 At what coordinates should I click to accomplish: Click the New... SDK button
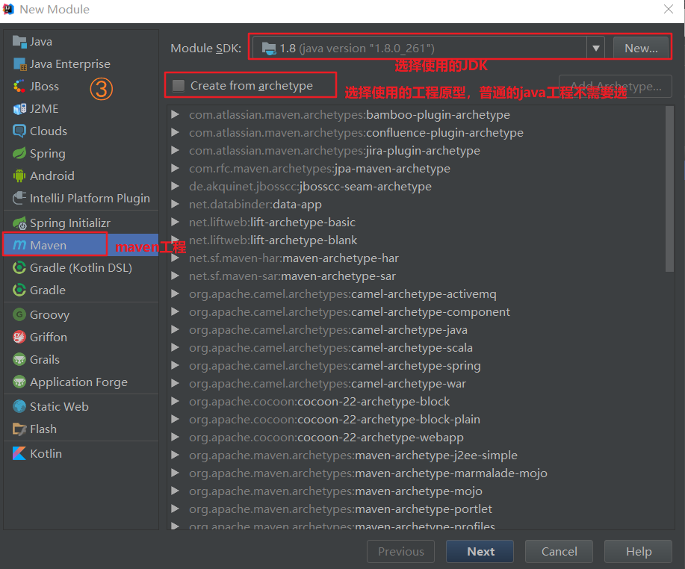pos(640,48)
